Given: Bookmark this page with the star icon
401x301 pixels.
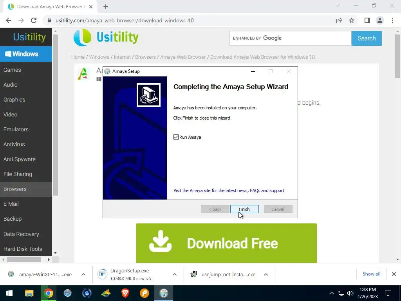Looking at the screenshot, I should point(352,20).
